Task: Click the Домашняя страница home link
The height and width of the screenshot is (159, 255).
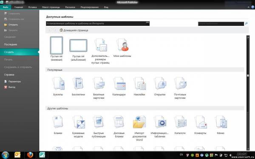Action: click(x=74, y=30)
